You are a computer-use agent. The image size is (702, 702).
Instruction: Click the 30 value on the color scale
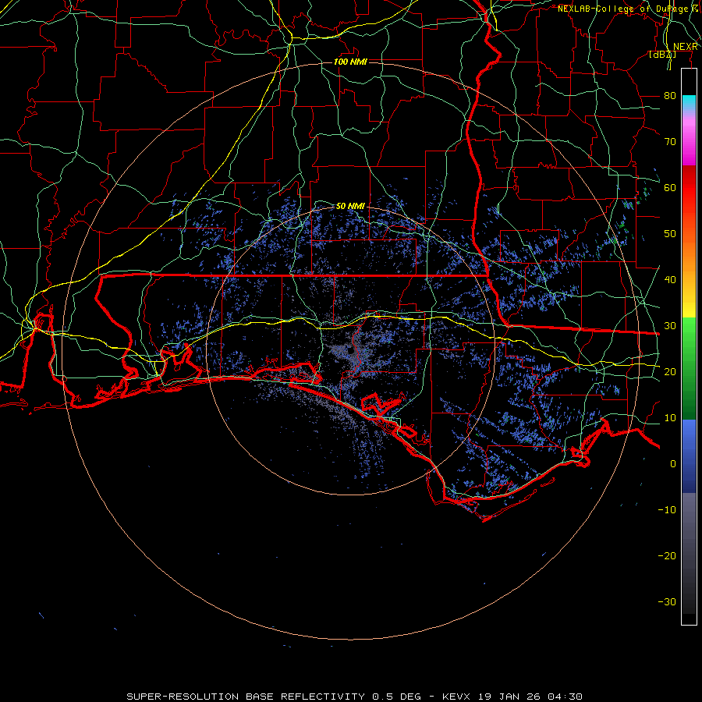(670, 325)
